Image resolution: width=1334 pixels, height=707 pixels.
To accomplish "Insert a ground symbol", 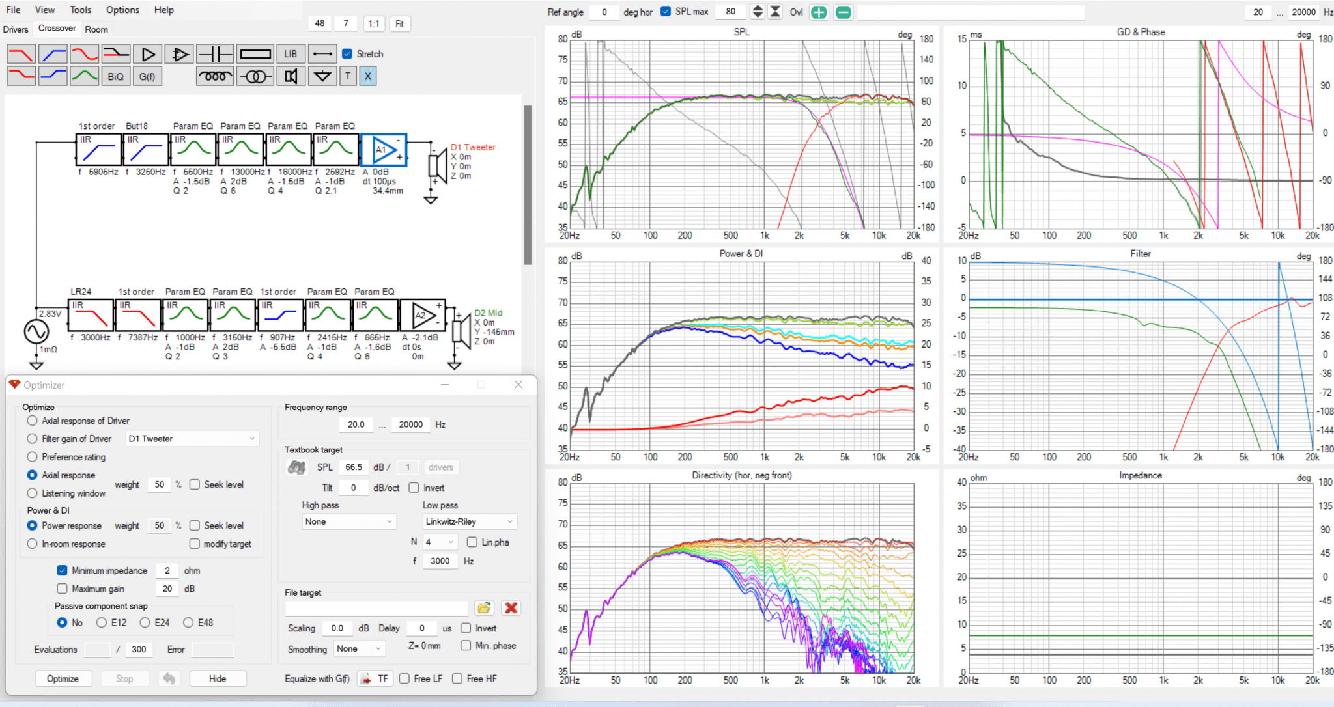I will (x=322, y=76).
